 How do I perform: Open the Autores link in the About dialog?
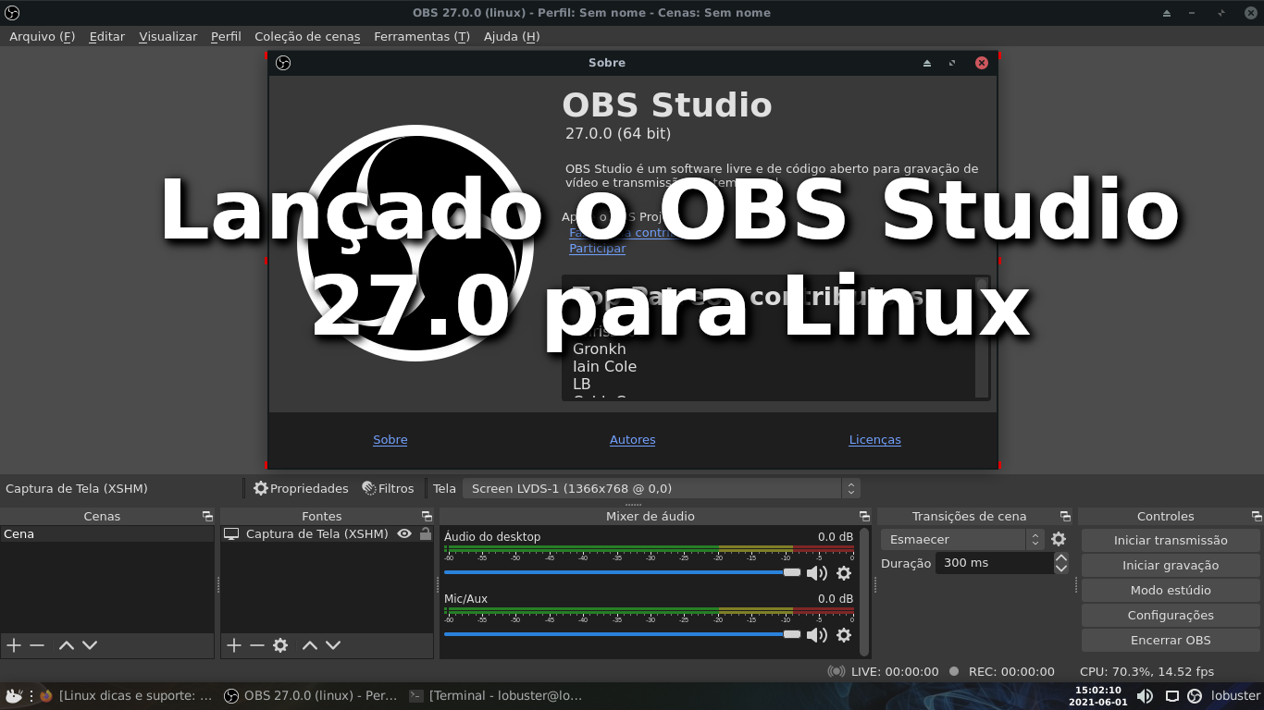pos(632,439)
